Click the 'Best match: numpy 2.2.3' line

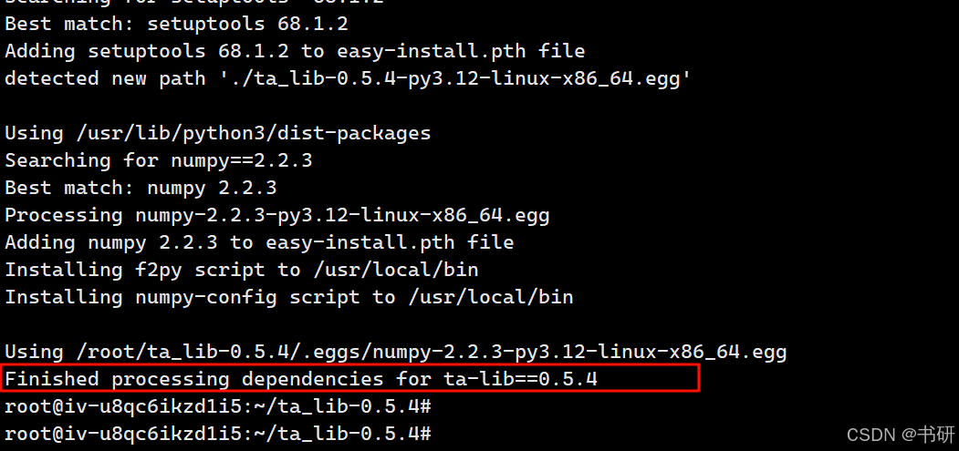(141, 188)
